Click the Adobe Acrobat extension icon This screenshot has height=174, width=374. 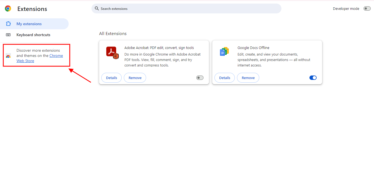(112, 53)
